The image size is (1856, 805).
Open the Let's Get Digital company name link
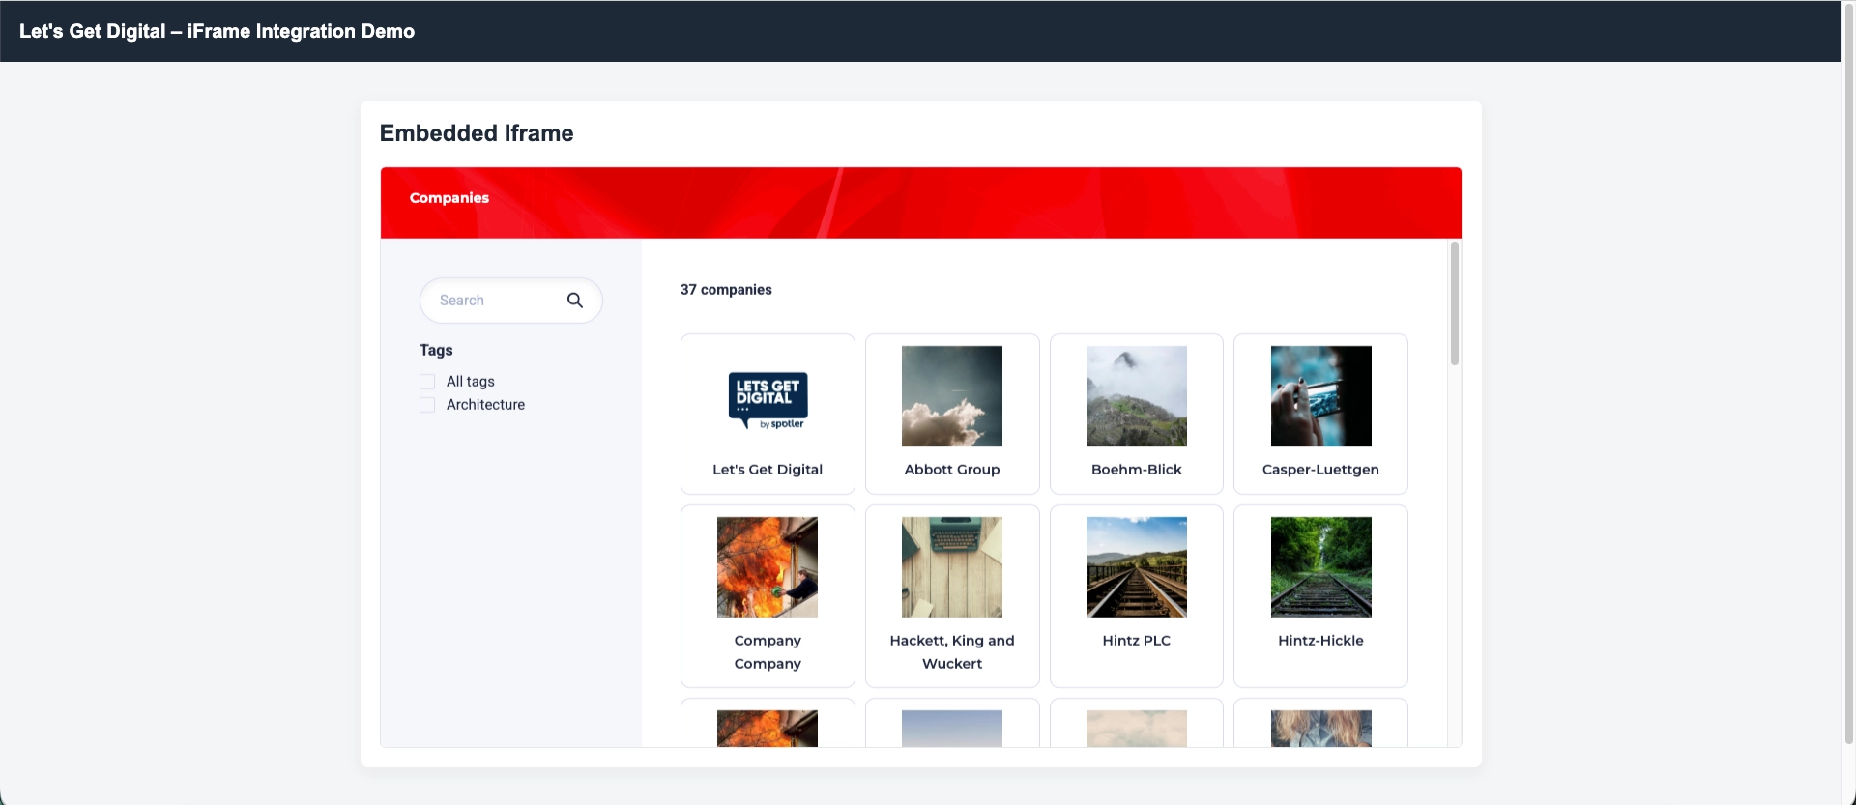(768, 470)
